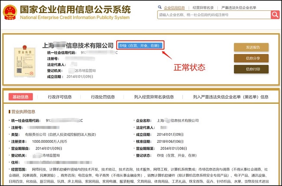
Task: Click the 信息分享 button
Action: click(x=251, y=58)
